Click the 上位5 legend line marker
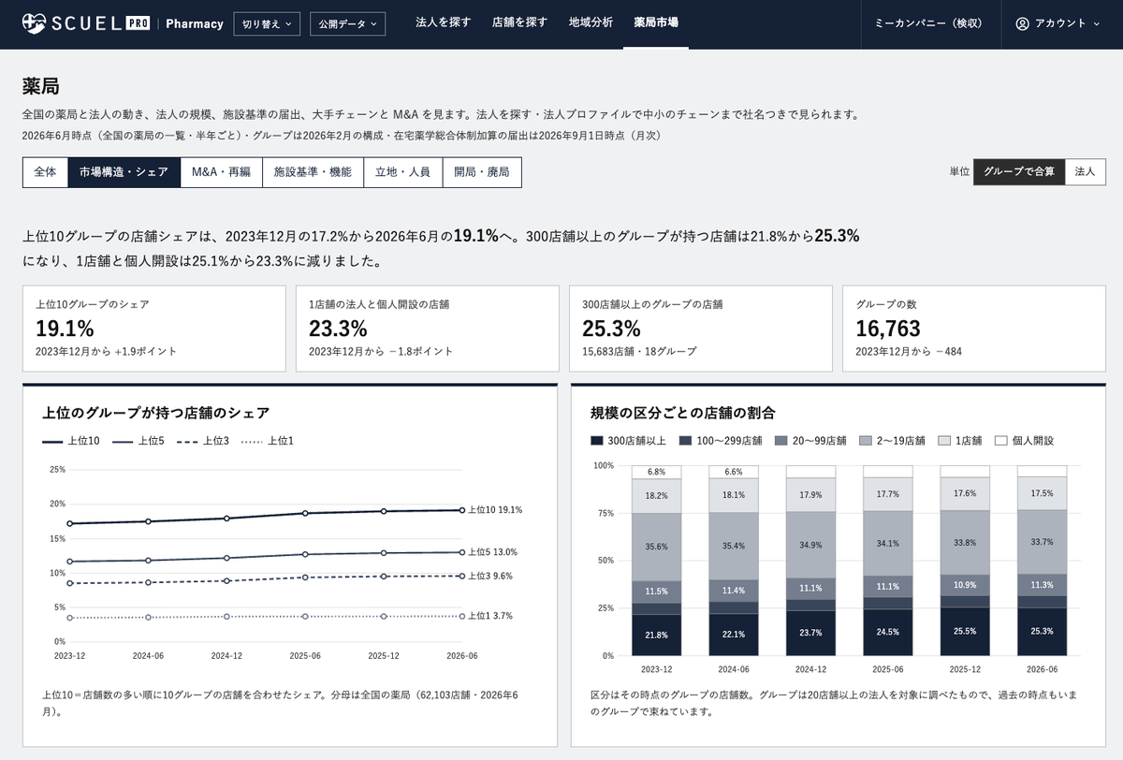 coord(123,440)
